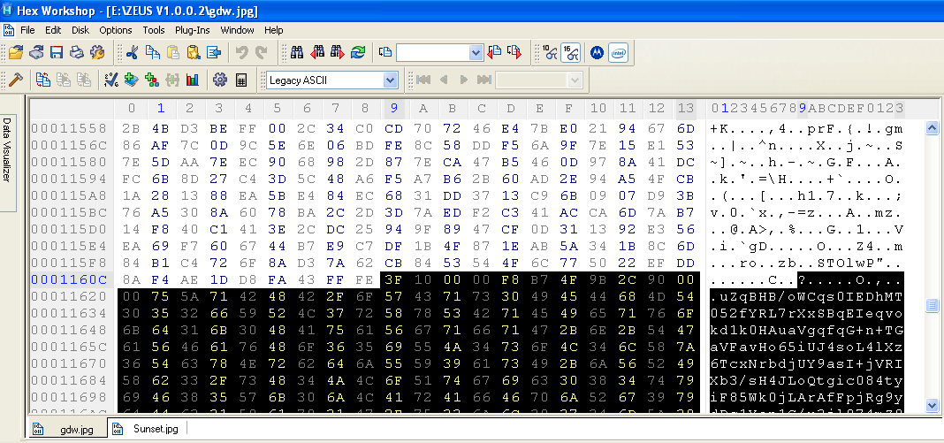This screenshot has height=443, width=944.
Task: Go forward with the red right arrow document icon
Action: pyautogui.click(x=514, y=53)
